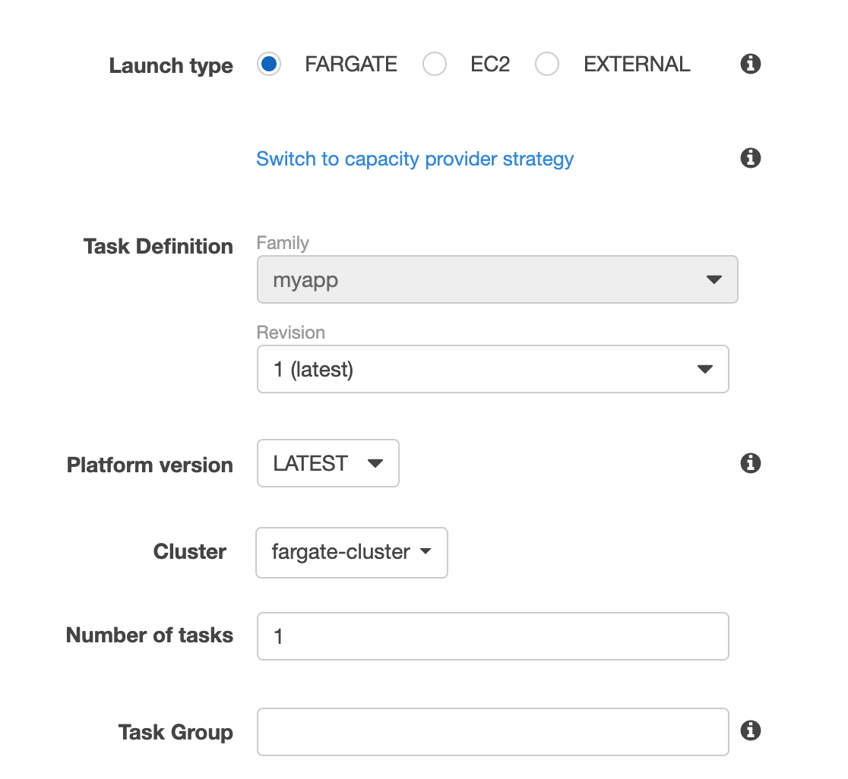Click the Platform version info icon
848x779 pixels.
(750, 463)
